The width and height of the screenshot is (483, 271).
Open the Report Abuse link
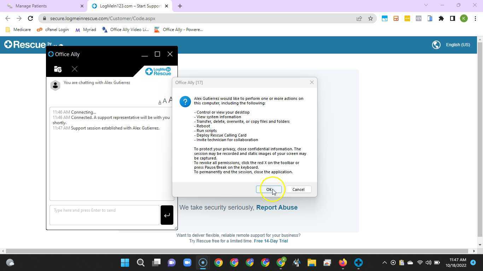pos(277,207)
